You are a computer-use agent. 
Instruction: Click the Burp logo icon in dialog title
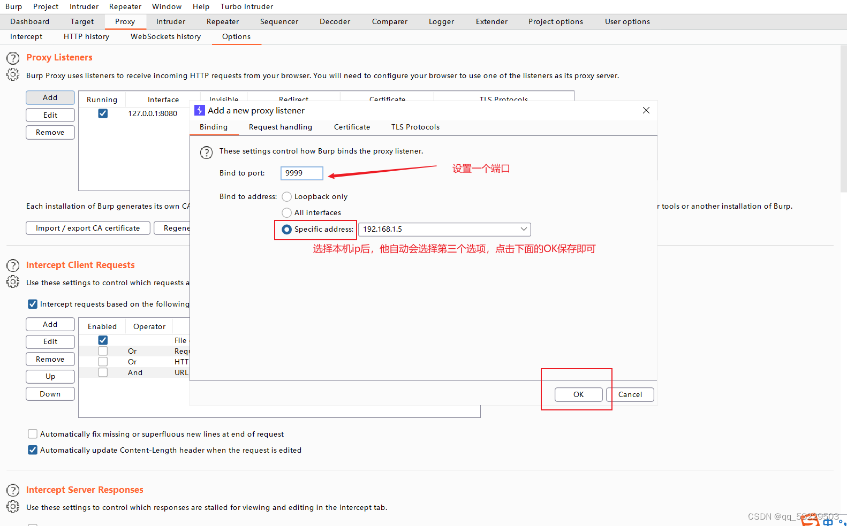[200, 110]
